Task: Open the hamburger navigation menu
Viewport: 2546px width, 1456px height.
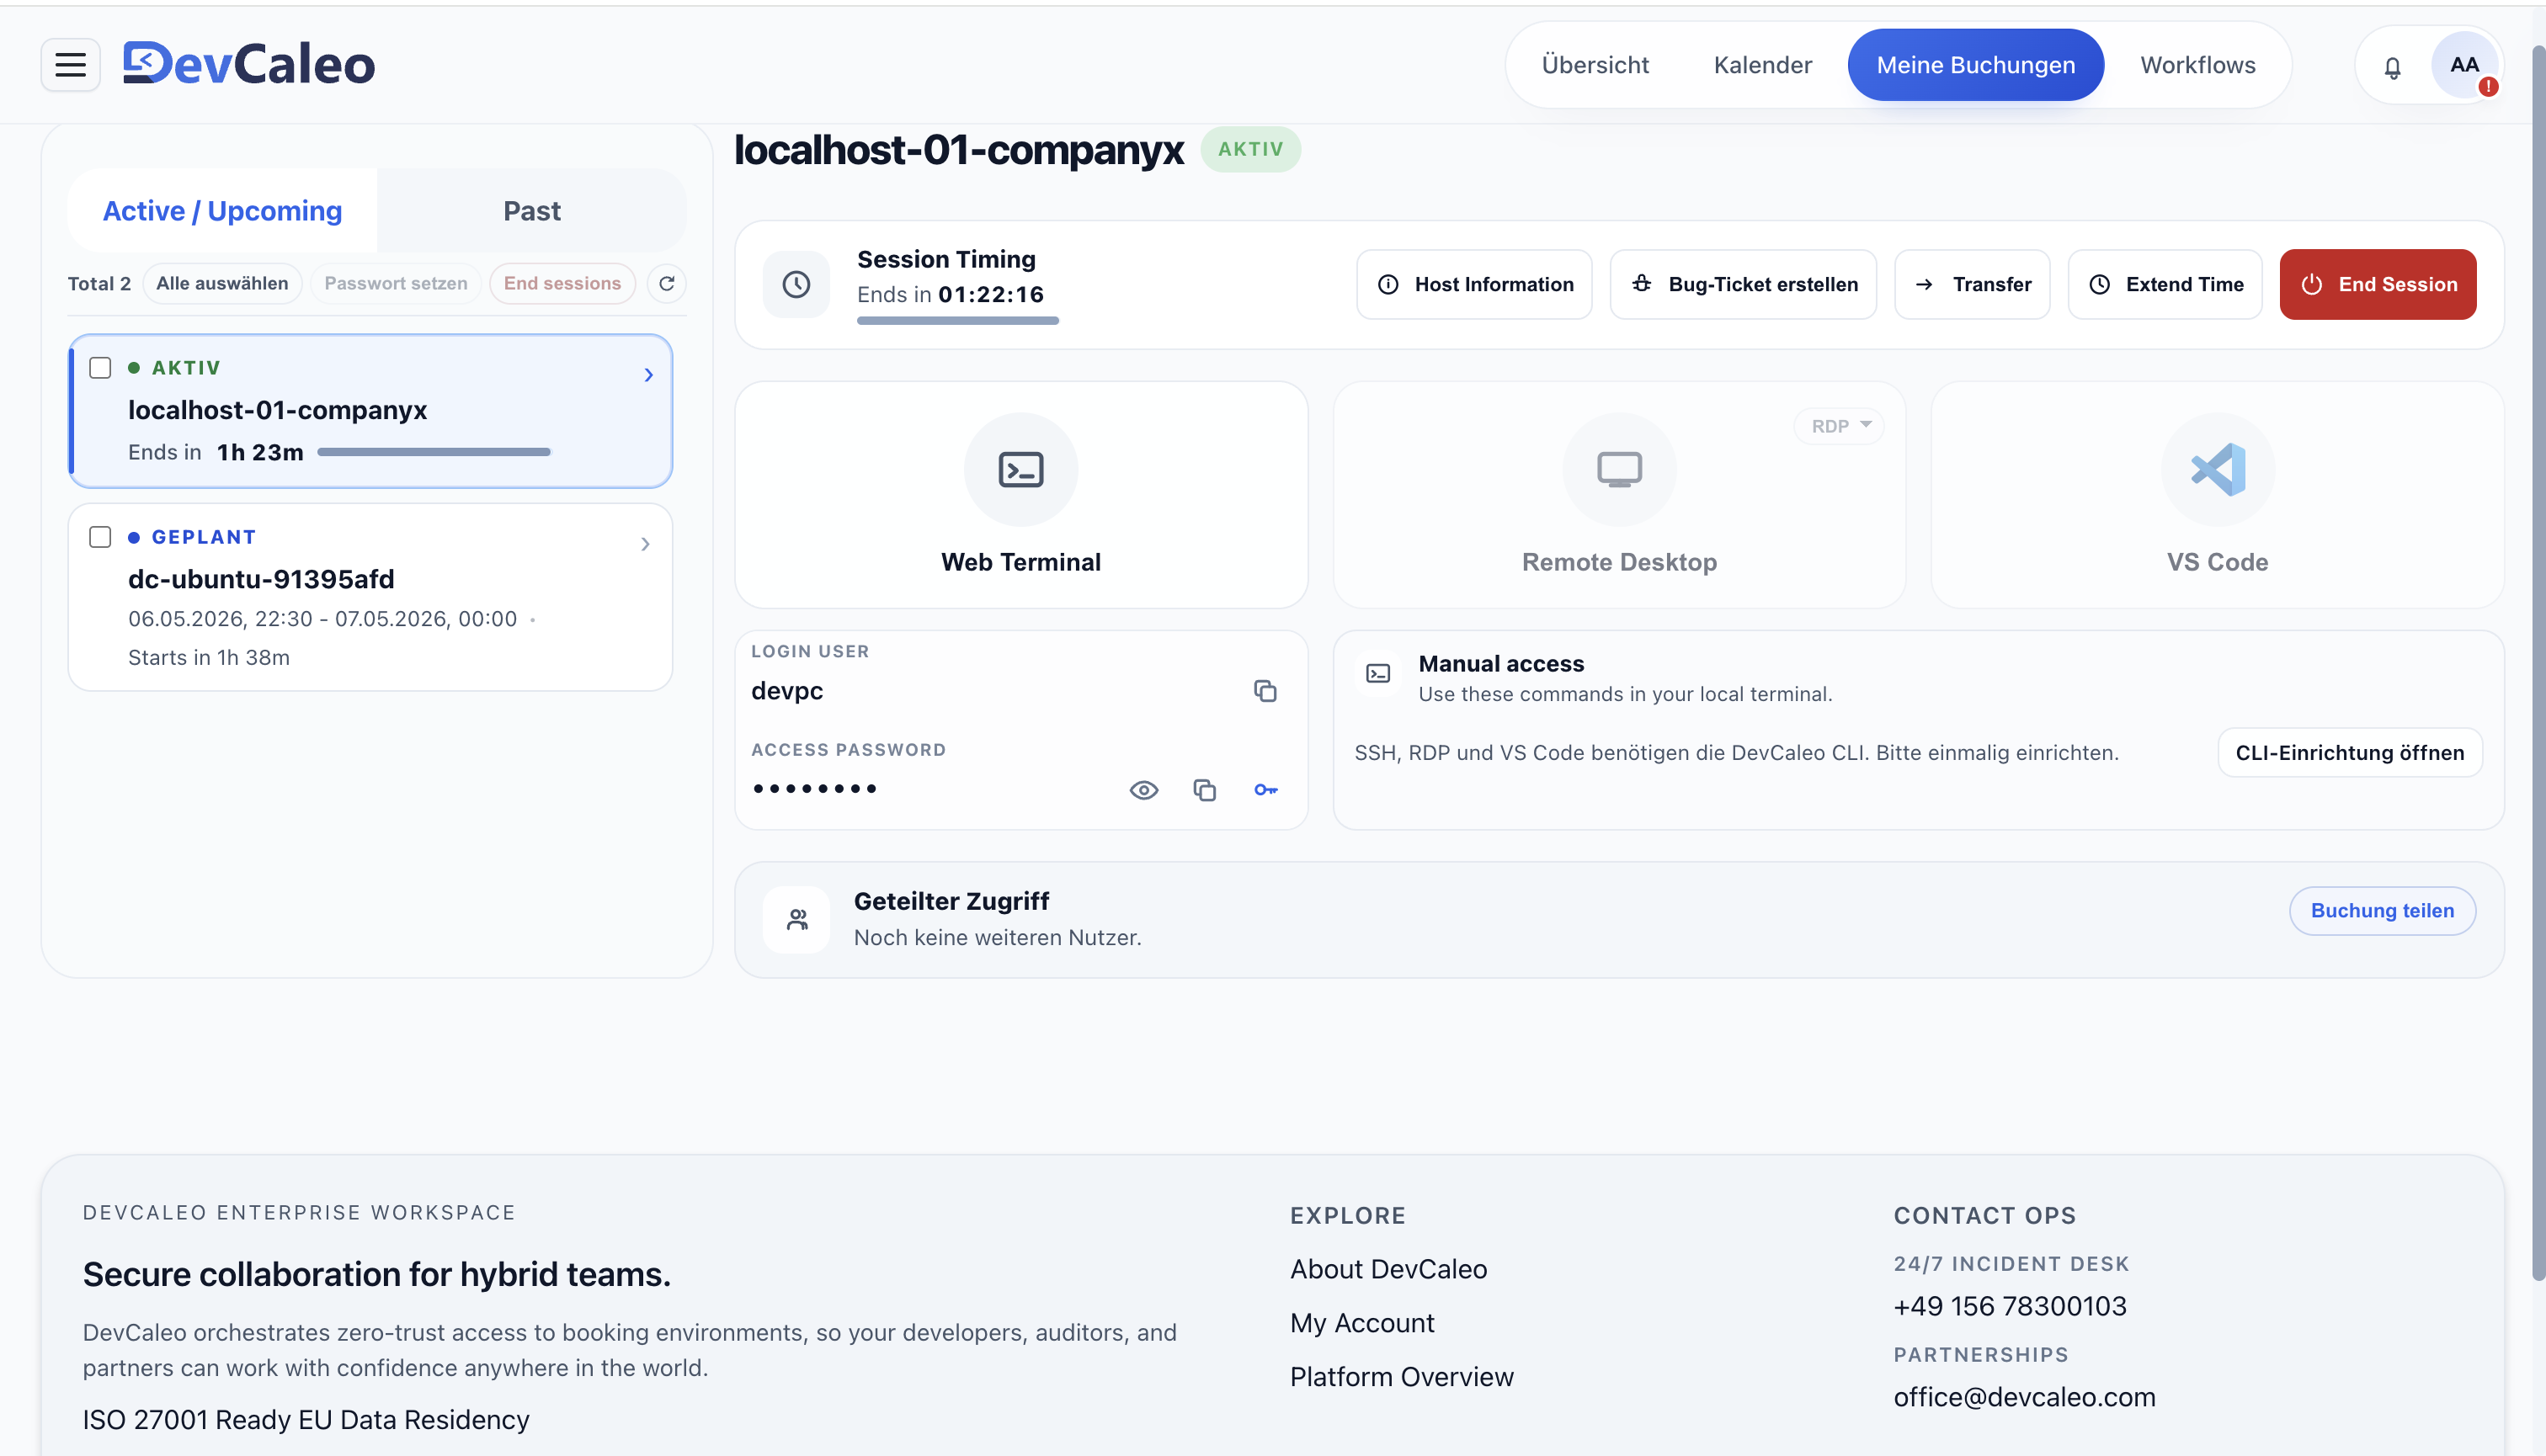Action: tap(70, 65)
